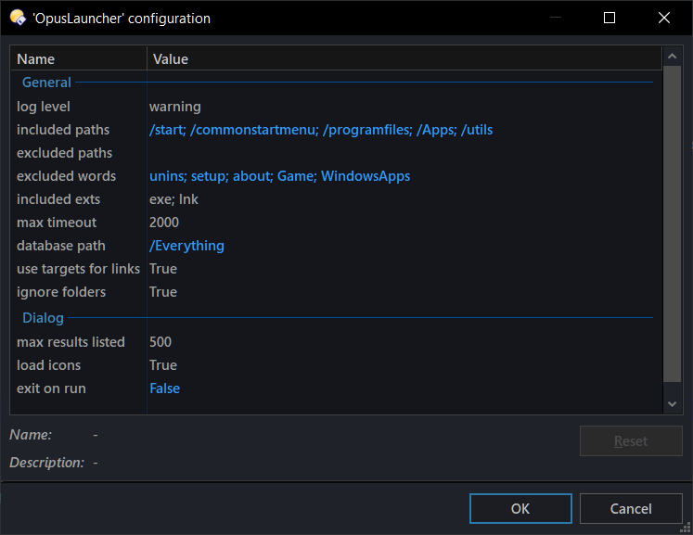Select the ignore folders row name
The width and height of the screenshot is (693, 535).
(61, 292)
